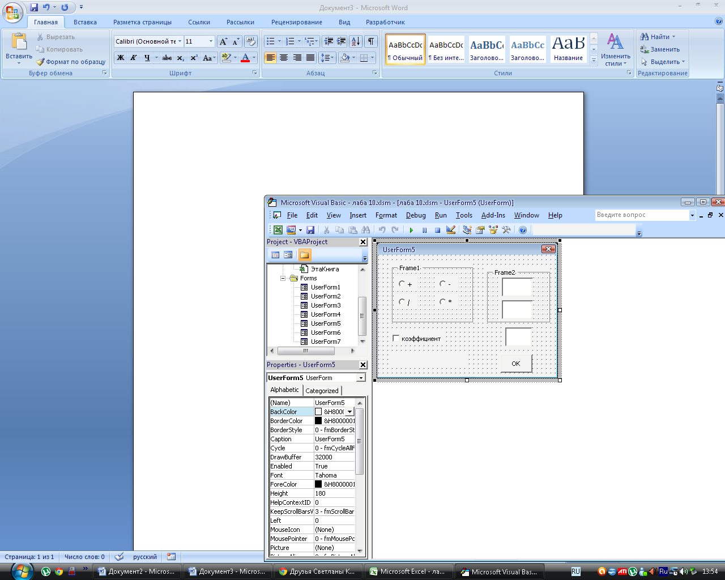Toggle paragraph marks display in Word
725x580 pixels.
371,41
